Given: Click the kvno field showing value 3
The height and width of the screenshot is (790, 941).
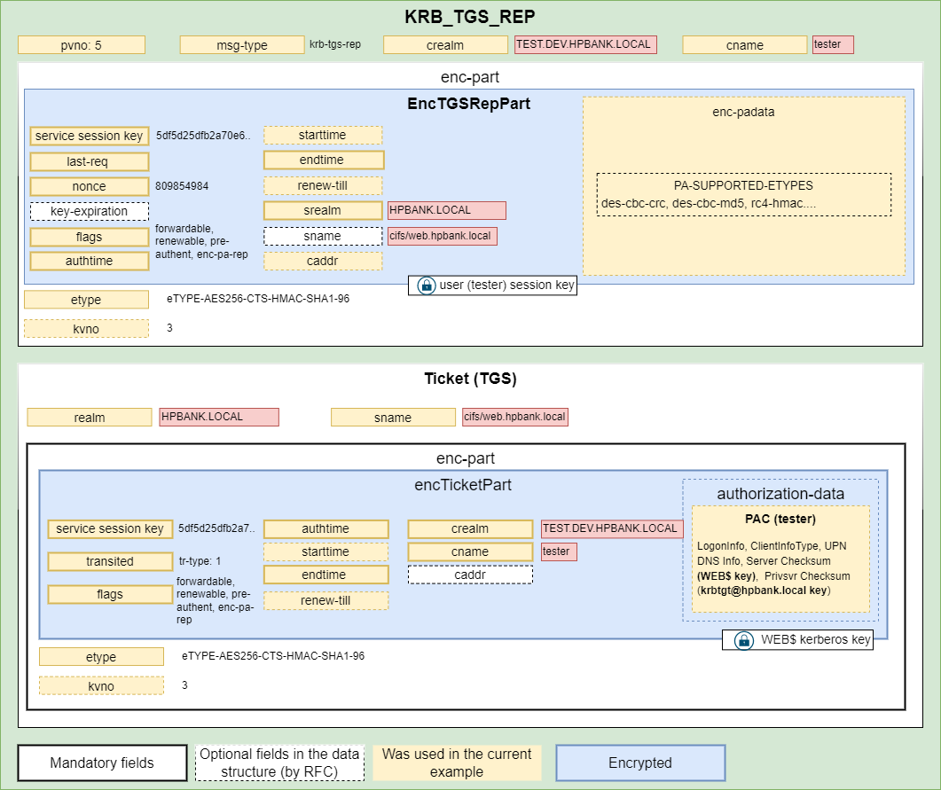Looking at the screenshot, I should point(87,328).
